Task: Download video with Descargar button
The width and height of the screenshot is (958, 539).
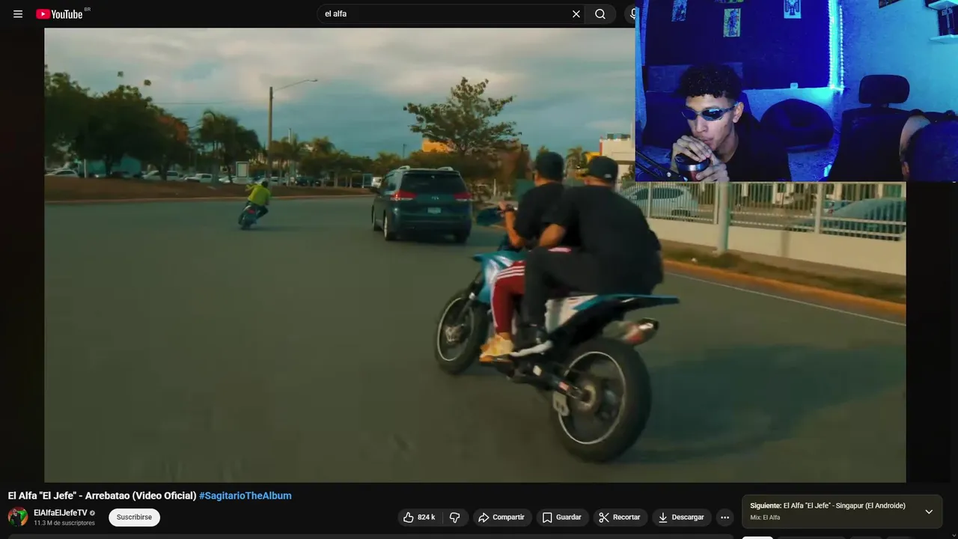Action: [681, 517]
